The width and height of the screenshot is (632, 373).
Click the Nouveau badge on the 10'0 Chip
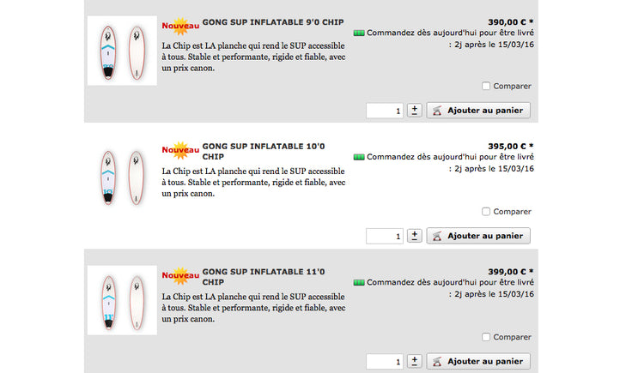180,152
